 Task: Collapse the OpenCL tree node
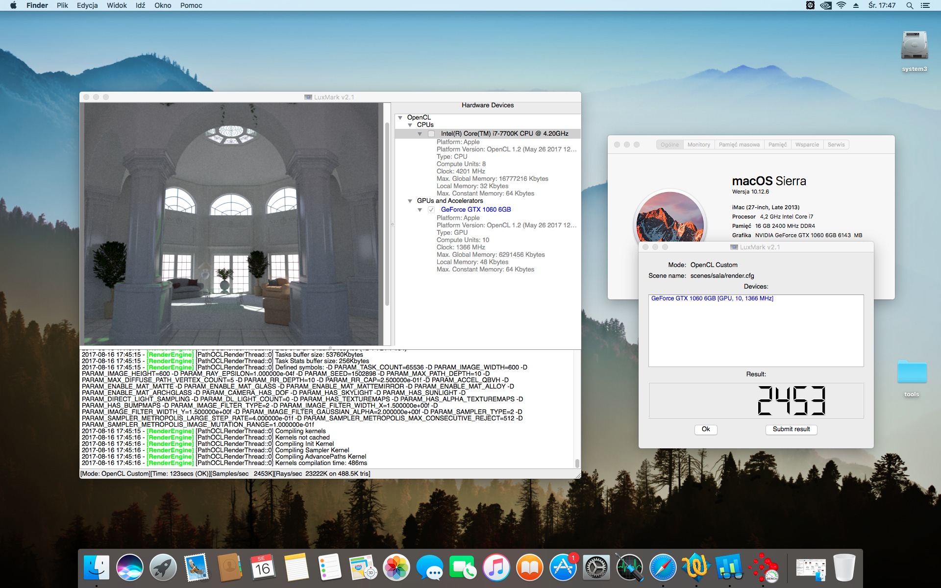pyautogui.click(x=400, y=118)
